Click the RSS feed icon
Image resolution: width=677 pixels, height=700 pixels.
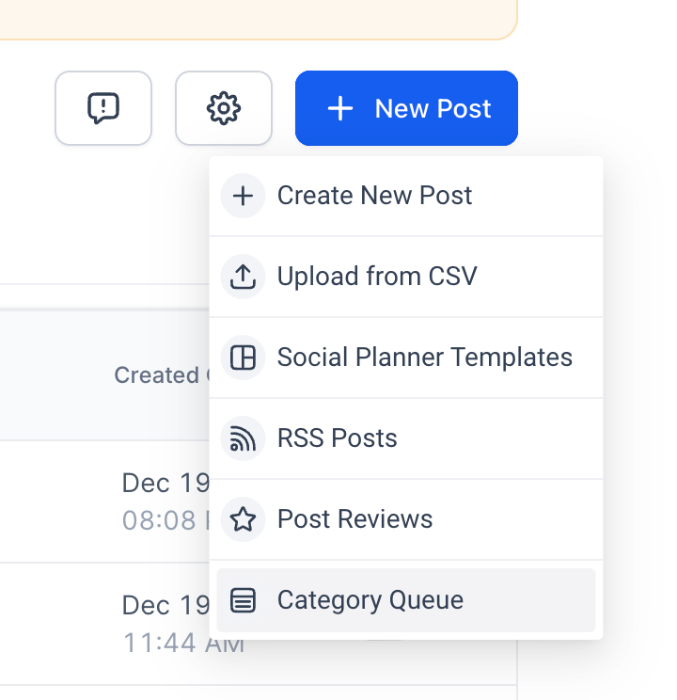(x=244, y=438)
